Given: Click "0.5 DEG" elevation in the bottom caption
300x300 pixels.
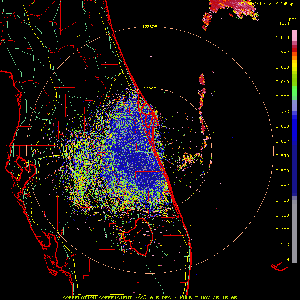Looking at the screenshot, I should 161,298.
